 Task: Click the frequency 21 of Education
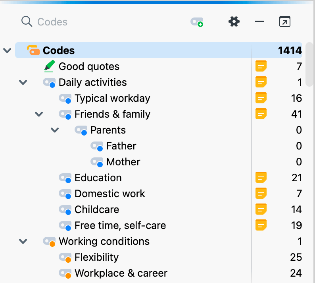point(297,178)
